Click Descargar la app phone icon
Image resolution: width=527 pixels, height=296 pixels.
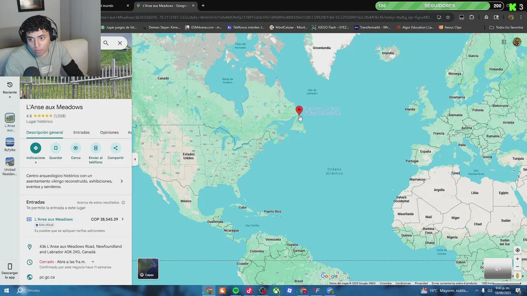tap(10, 266)
